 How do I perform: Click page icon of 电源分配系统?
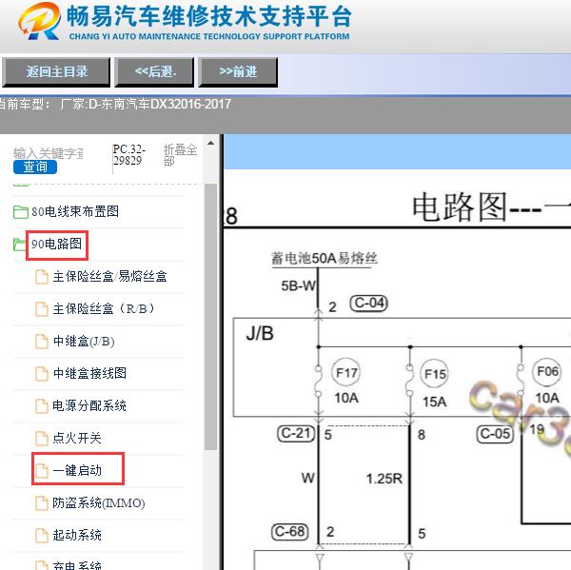tap(42, 406)
